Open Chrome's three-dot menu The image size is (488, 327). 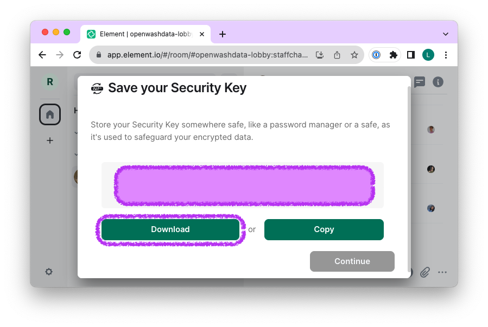pos(446,55)
